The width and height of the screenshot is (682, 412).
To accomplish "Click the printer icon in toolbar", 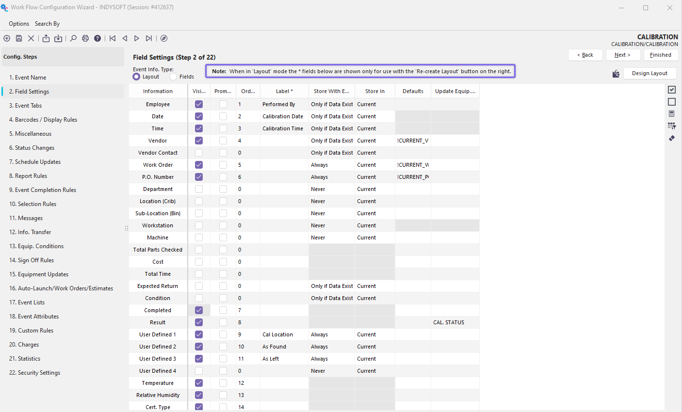I will (x=85, y=38).
